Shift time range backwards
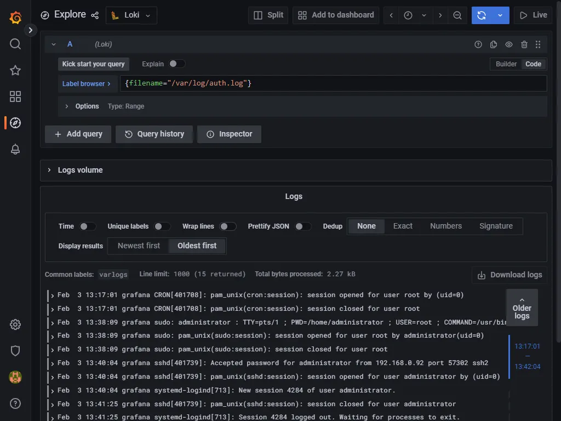Viewport: 561px width, 421px height. [x=391, y=15]
